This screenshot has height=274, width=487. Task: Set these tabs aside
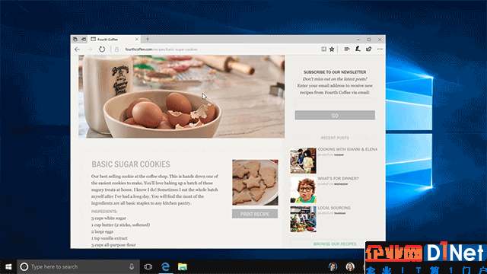tap(84, 39)
